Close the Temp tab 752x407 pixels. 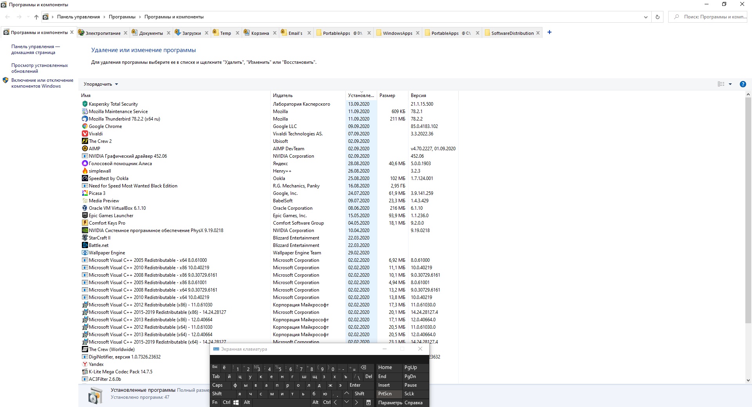point(237,33)
